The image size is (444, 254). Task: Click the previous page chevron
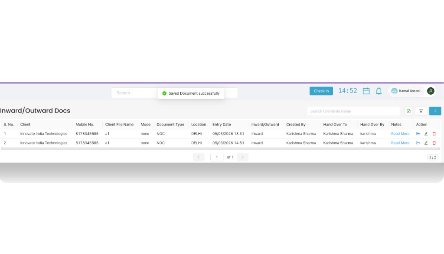coord(199,157)
